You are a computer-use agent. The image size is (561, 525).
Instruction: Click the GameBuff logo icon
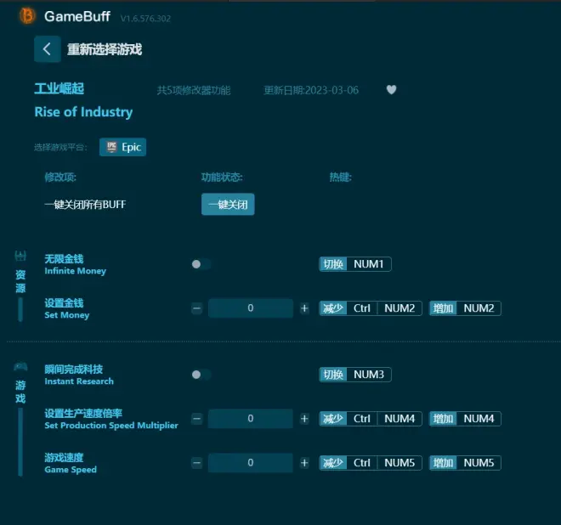[x=28, y=15]
